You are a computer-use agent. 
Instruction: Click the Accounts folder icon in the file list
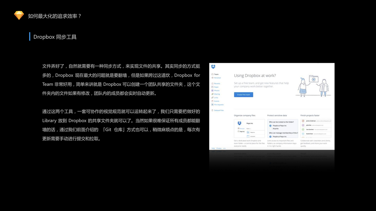tap(248, 136)
